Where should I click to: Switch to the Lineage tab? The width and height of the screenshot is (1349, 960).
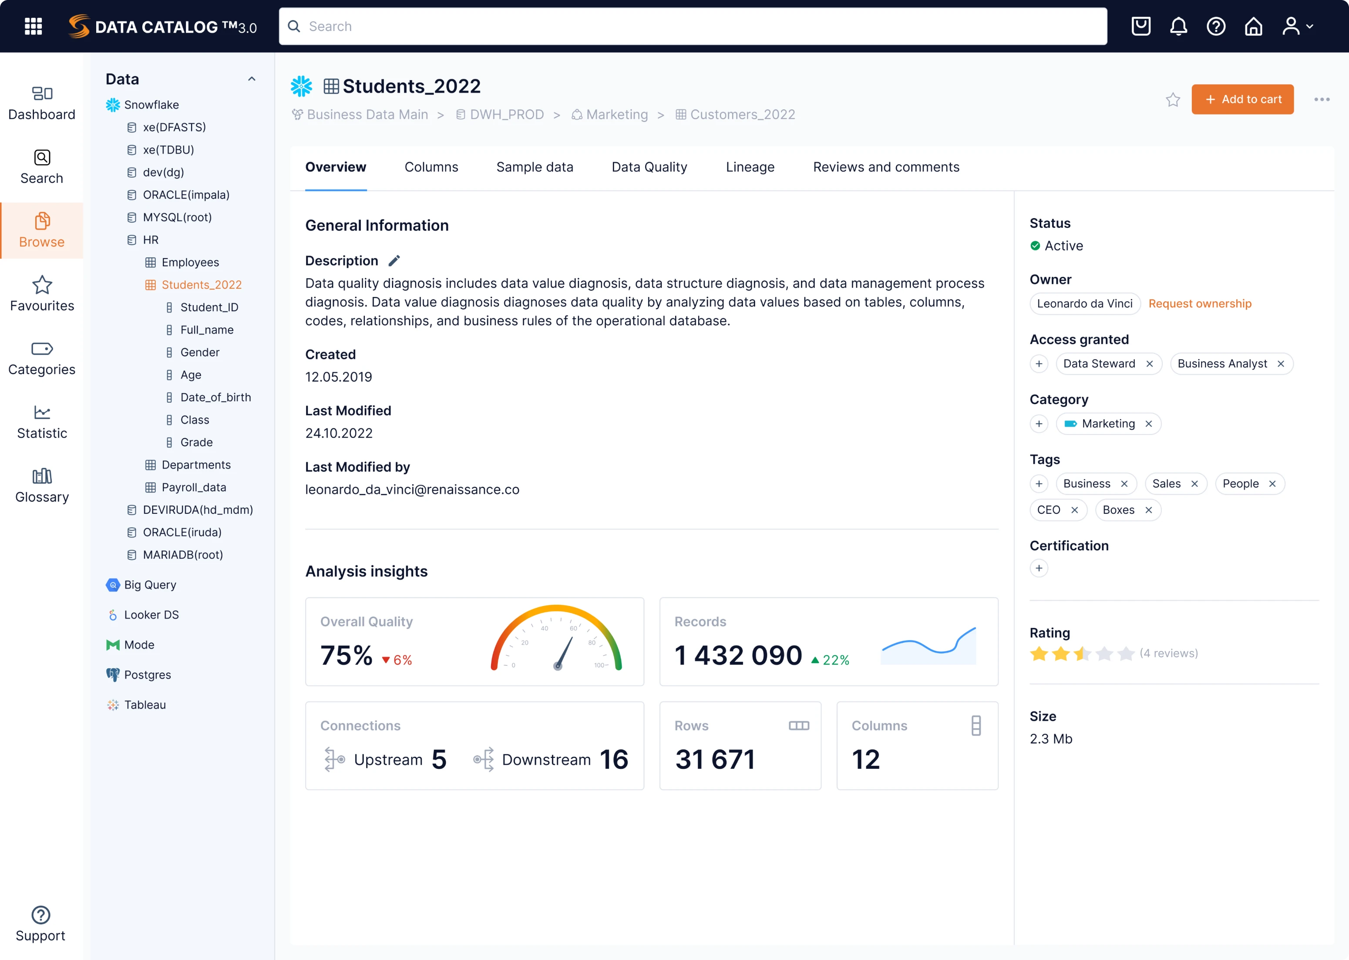click(x=750, y=167)
